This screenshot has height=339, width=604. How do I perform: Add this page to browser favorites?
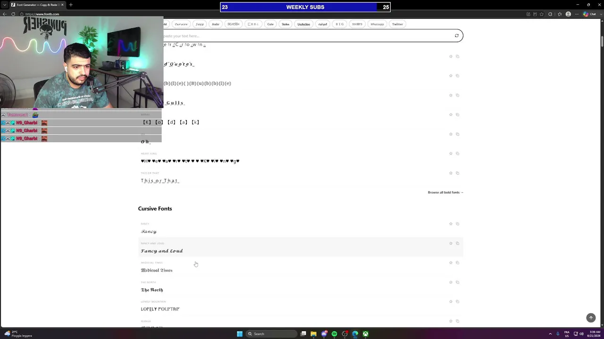(542, 14)
